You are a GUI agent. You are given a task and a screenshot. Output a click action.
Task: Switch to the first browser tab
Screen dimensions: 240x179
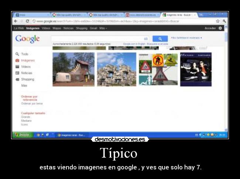(x=31, y=15)
